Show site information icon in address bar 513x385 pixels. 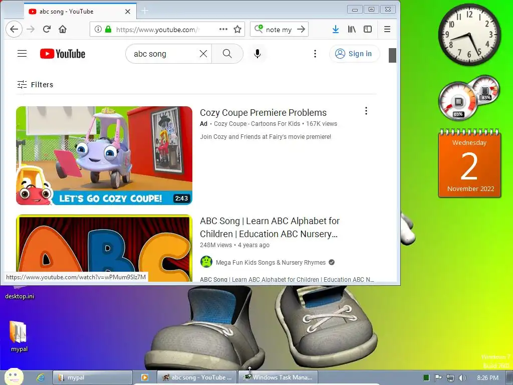pyautogui.click(x=98, y=29)
